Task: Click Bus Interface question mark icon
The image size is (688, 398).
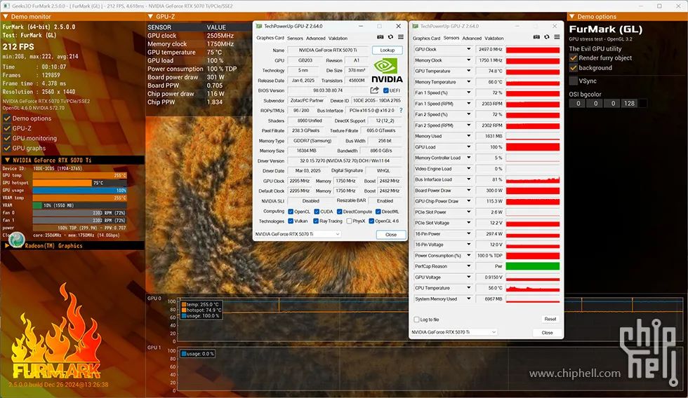Action: tap(401, 110)
